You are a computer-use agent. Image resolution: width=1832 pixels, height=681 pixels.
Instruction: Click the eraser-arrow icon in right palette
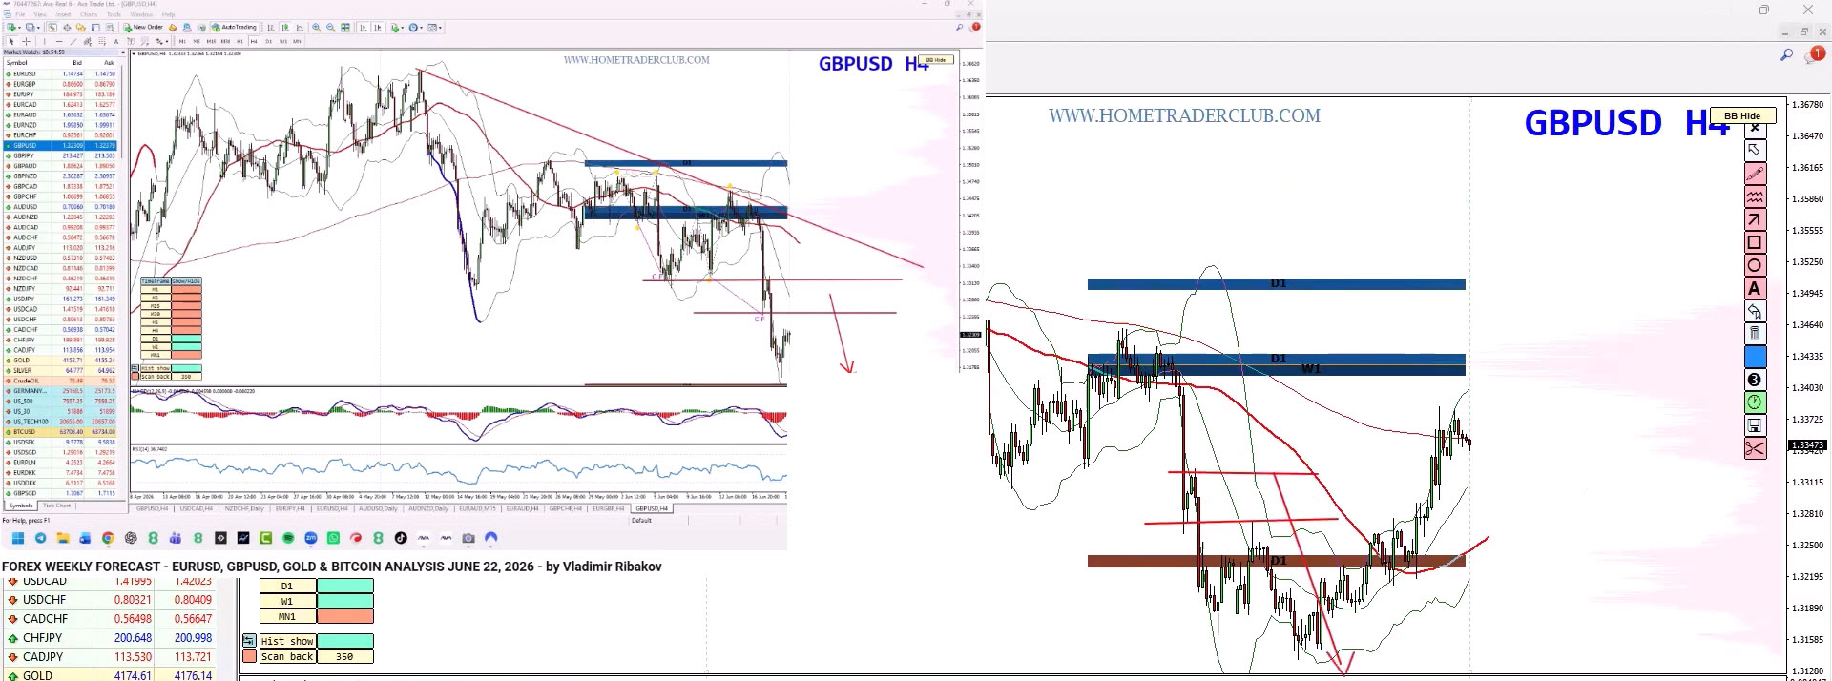1755,311
